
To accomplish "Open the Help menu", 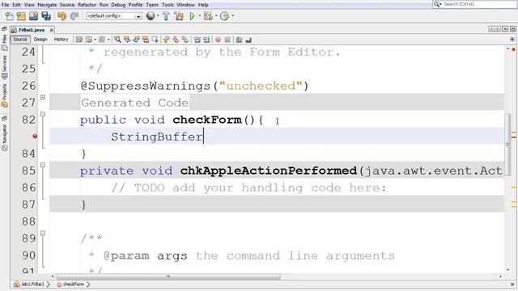I will (203, 5).
